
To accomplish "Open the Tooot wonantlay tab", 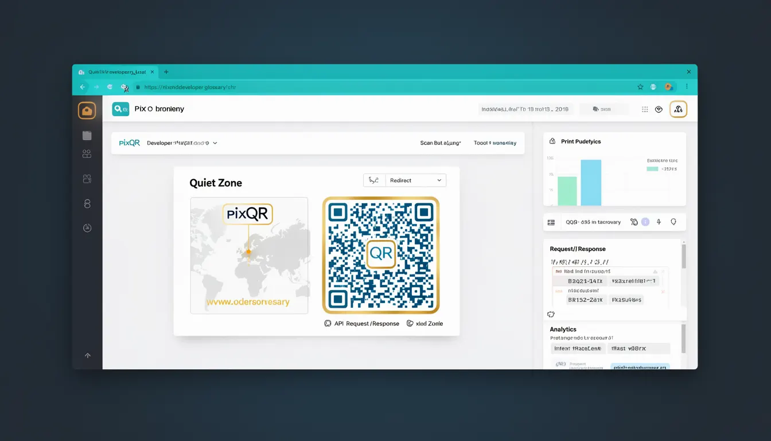I will 495,143.
